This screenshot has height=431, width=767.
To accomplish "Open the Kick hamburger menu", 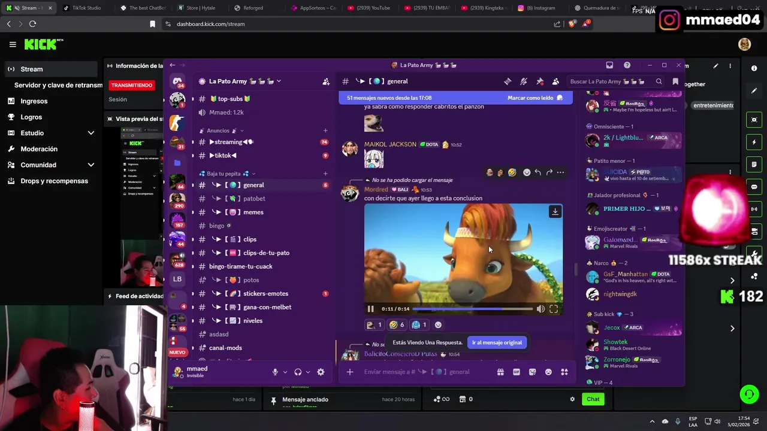I will (13, 44).
